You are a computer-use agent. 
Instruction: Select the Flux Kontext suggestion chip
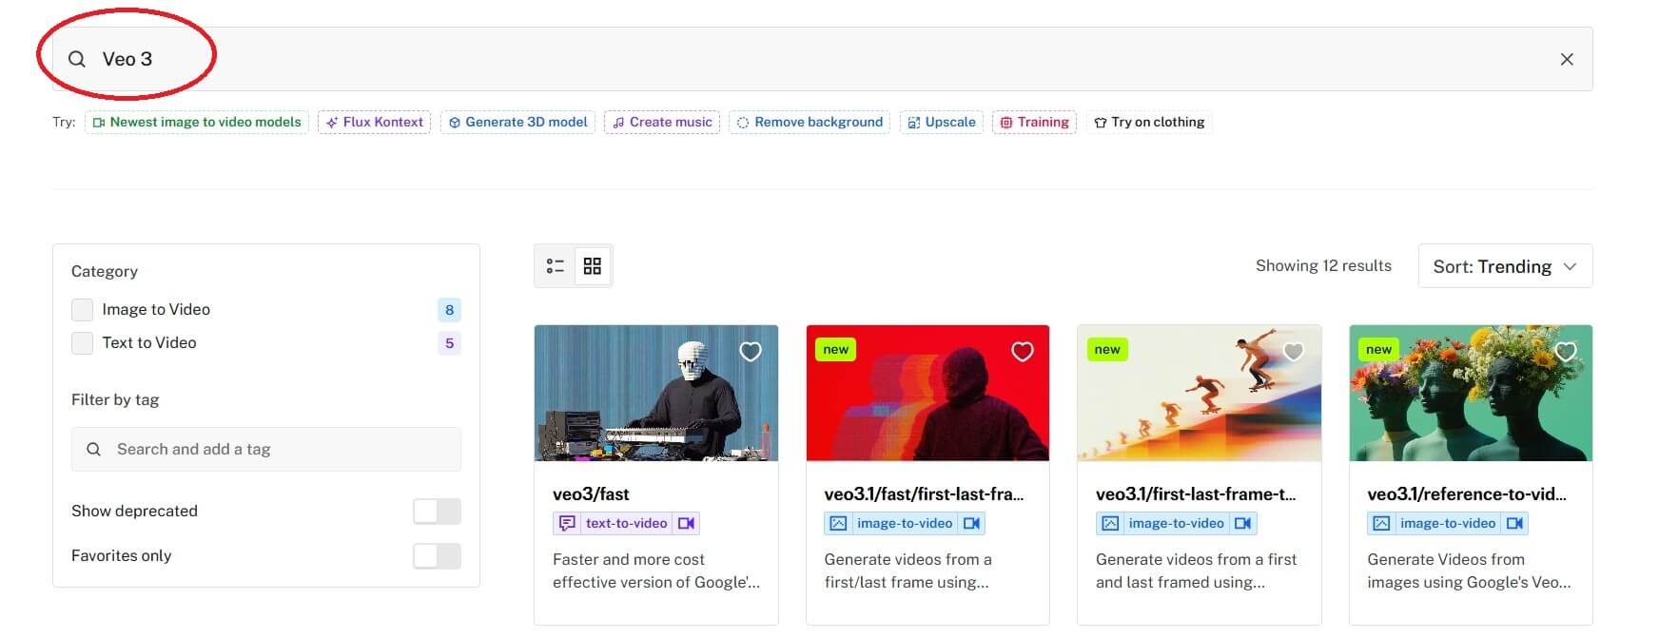pos(374,122)
